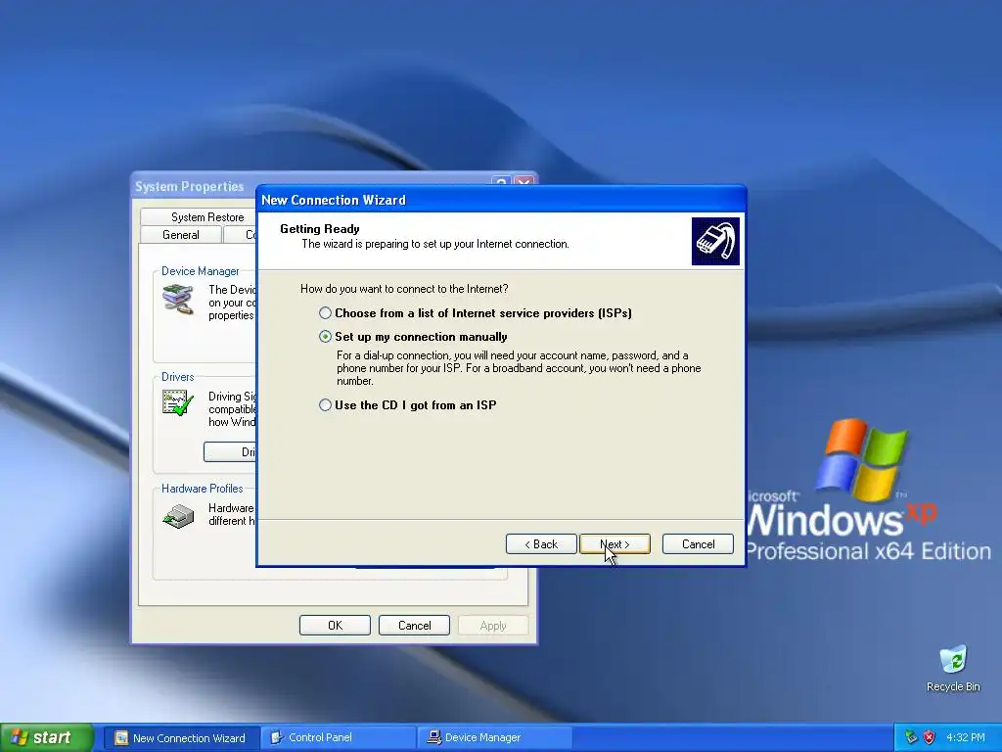The width and height of the screenshot is (1002, 752).
Task: Click the Device Manager icon in System Properties
Action: (x=178, y=300)
